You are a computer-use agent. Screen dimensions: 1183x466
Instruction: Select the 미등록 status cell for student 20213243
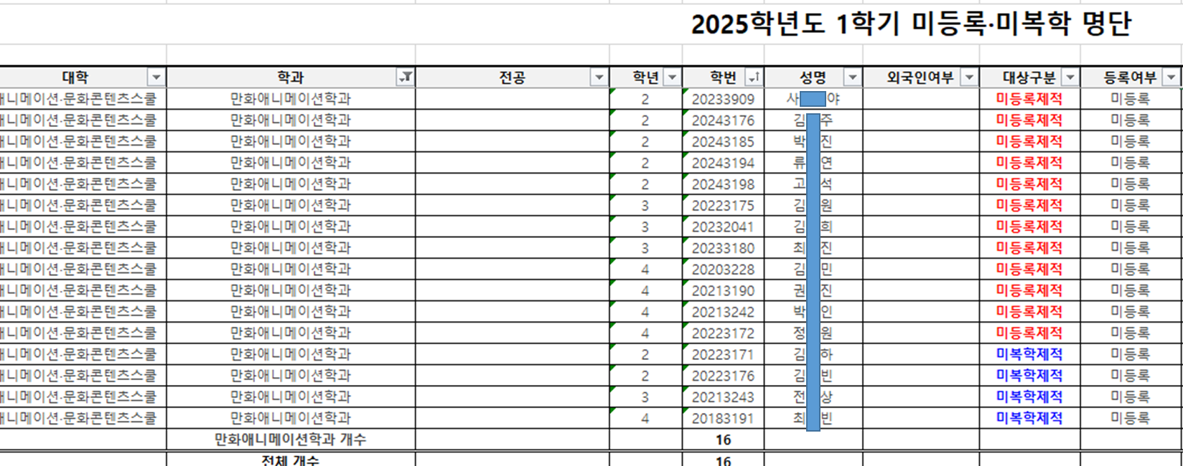coord(1130,396)
